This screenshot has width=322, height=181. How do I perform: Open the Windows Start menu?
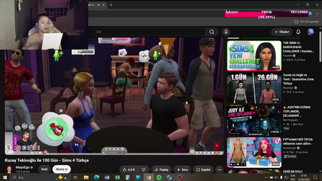tap(5, 177)
